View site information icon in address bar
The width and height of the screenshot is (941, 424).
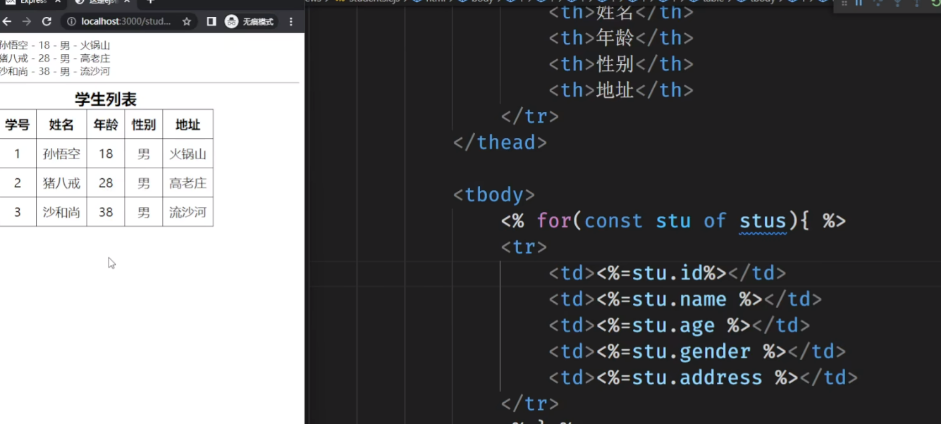pyautogui.click(x=71, y=22)
